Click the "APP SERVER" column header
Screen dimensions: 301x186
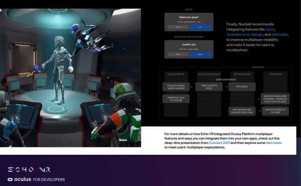pos(275,74)
